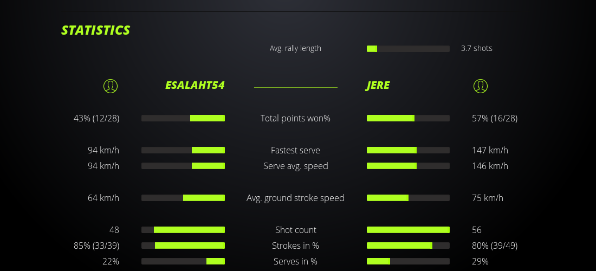596x271 pixels.
Task: Click ESALAHT54's Shot count bar
Action: click(x=183, y=230)
